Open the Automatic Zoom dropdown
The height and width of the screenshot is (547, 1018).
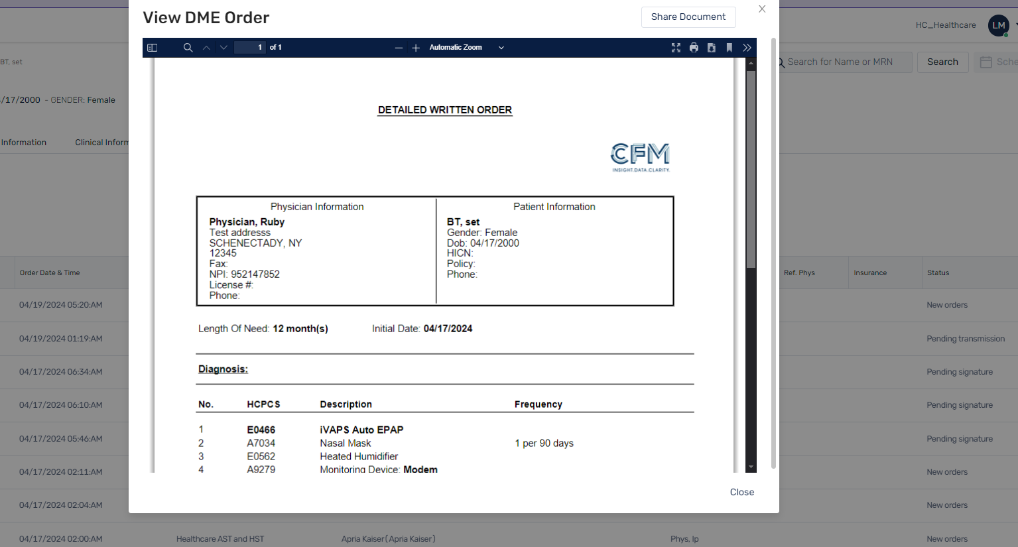tap(466, 48)
